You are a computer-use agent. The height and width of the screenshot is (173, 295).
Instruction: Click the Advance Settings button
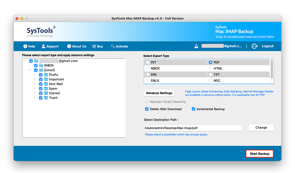point(159,93)
